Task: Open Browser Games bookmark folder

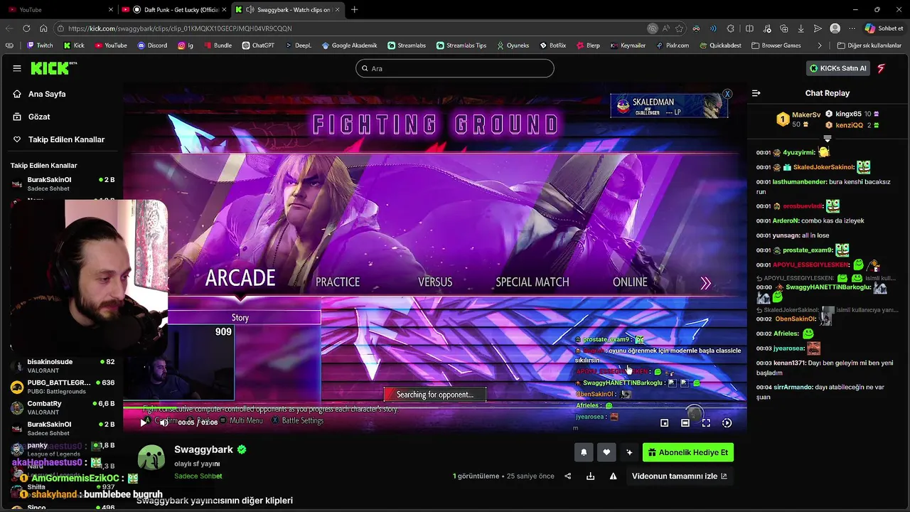Action: click(775, 46)
